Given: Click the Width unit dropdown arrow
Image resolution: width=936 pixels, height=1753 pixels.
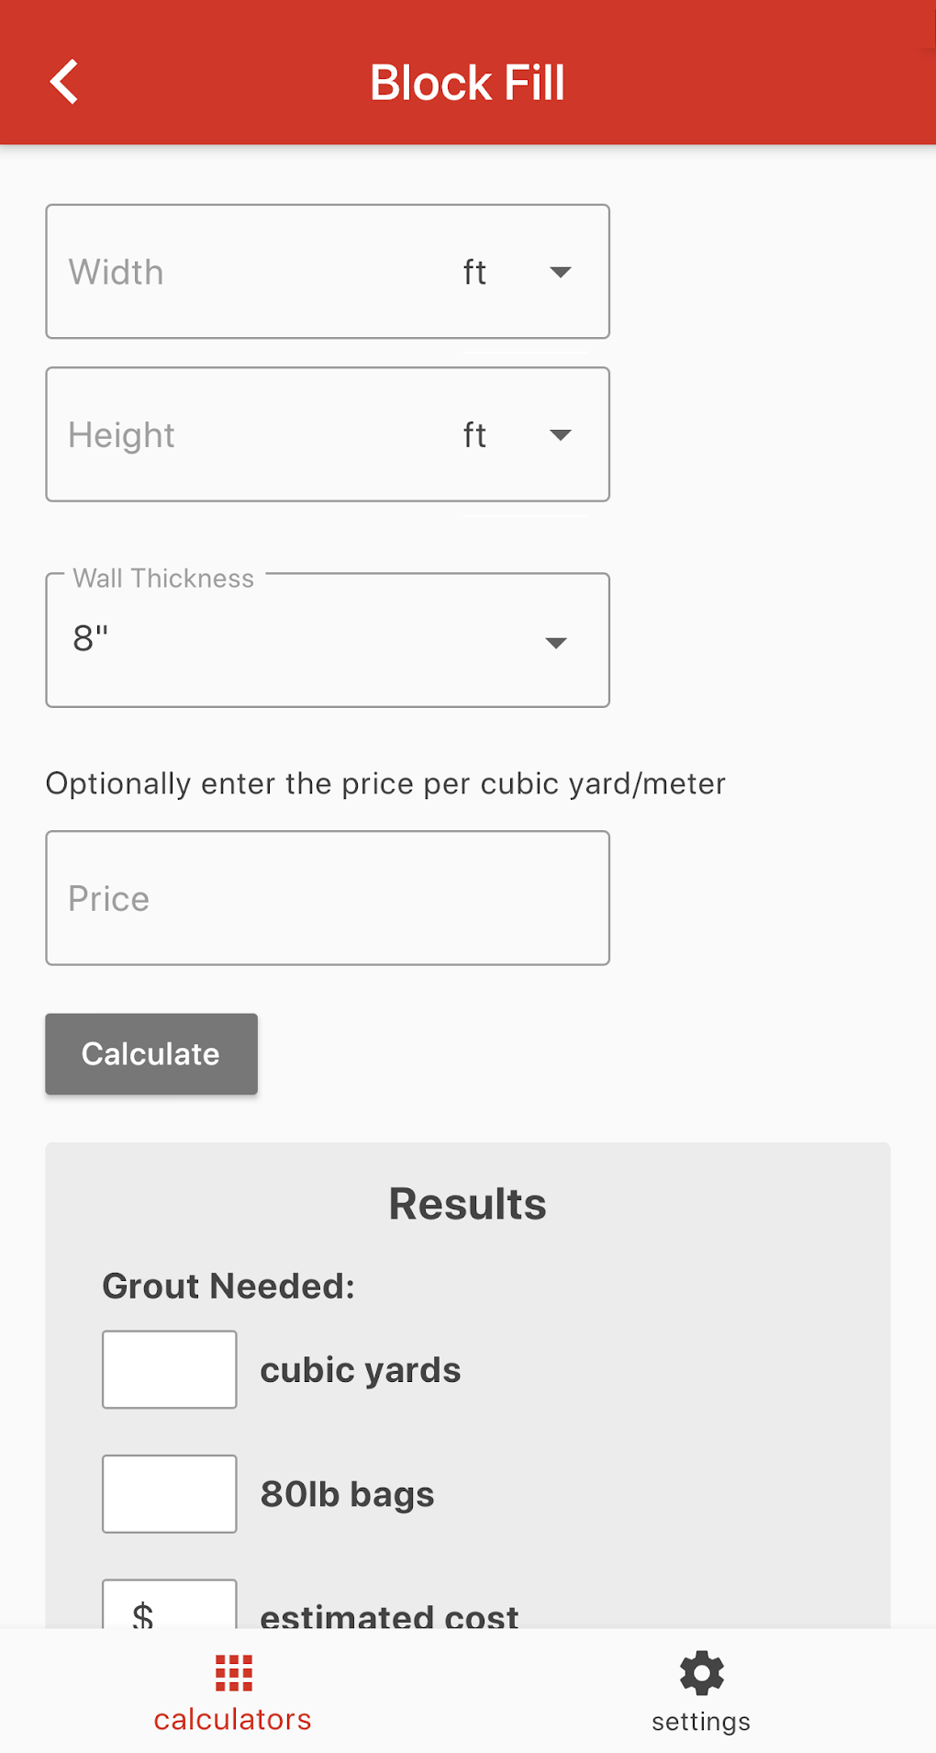Looking at the screenshot, I should [560, 272].
